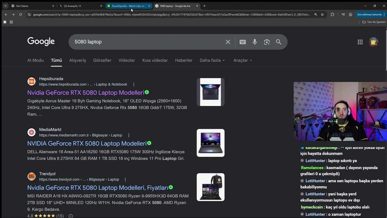387x218 pixels.
Task: Click the Hepsiburada laptop thumbnail
Action: pos(210,92)
